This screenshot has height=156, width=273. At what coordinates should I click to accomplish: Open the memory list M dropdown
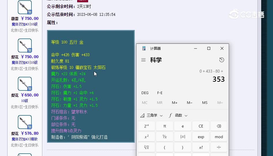coord(220,103)
